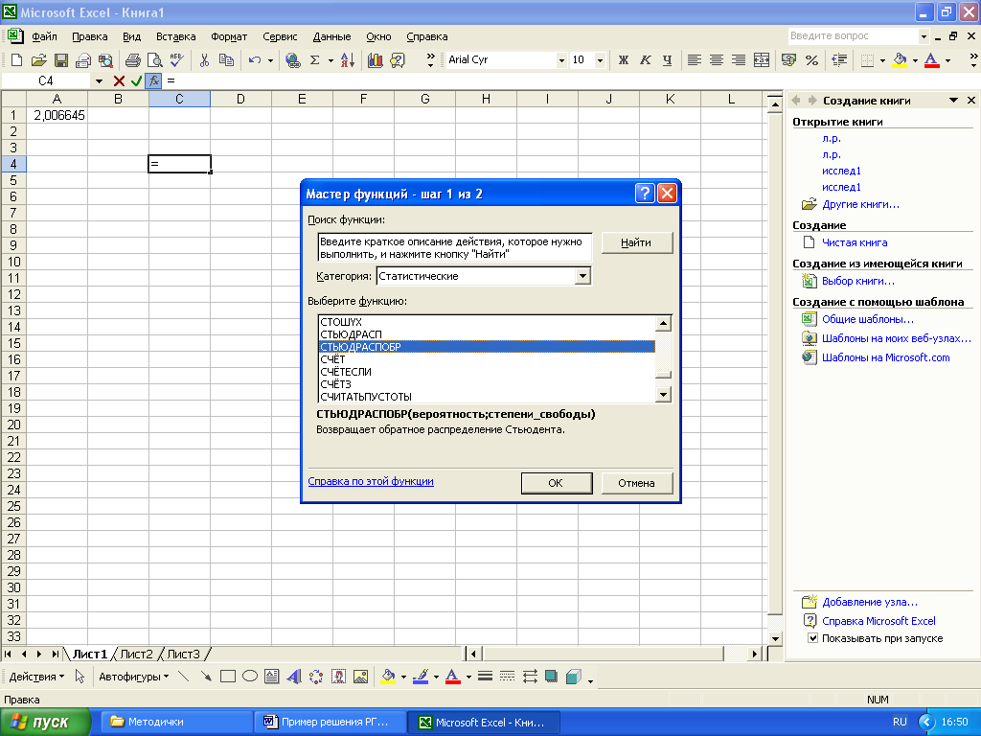981x736 pixels.
Task: Confirm the formula entry with the green checkmark
Action: click(136, 80)
